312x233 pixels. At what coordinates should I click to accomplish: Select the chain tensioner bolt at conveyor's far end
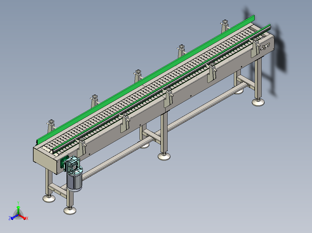pyautogui.click(x=265, y=47)
